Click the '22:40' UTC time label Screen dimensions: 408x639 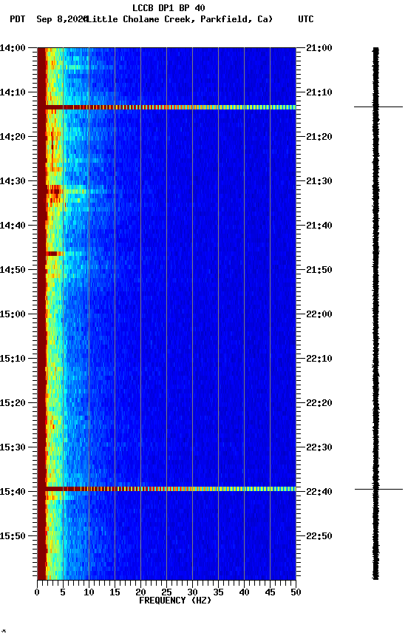tap(319, 493)
